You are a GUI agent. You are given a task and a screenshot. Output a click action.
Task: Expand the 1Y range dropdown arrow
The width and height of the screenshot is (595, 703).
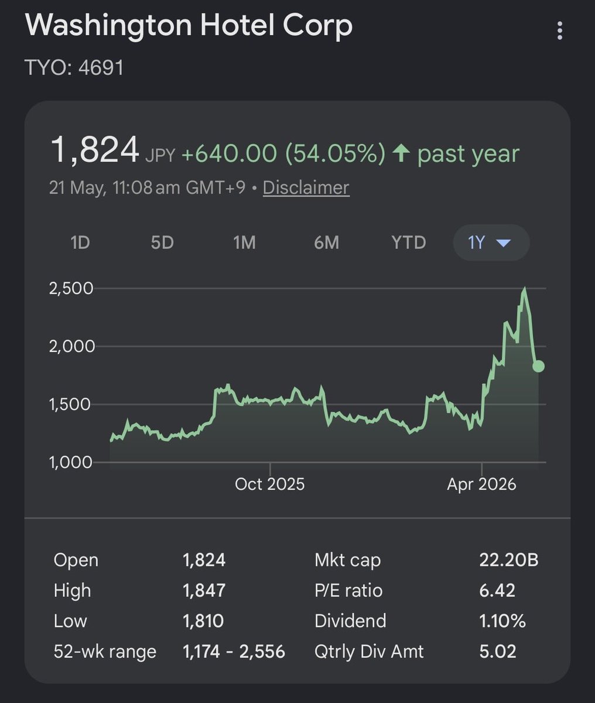pyautogui.click(x=504, y=243)
